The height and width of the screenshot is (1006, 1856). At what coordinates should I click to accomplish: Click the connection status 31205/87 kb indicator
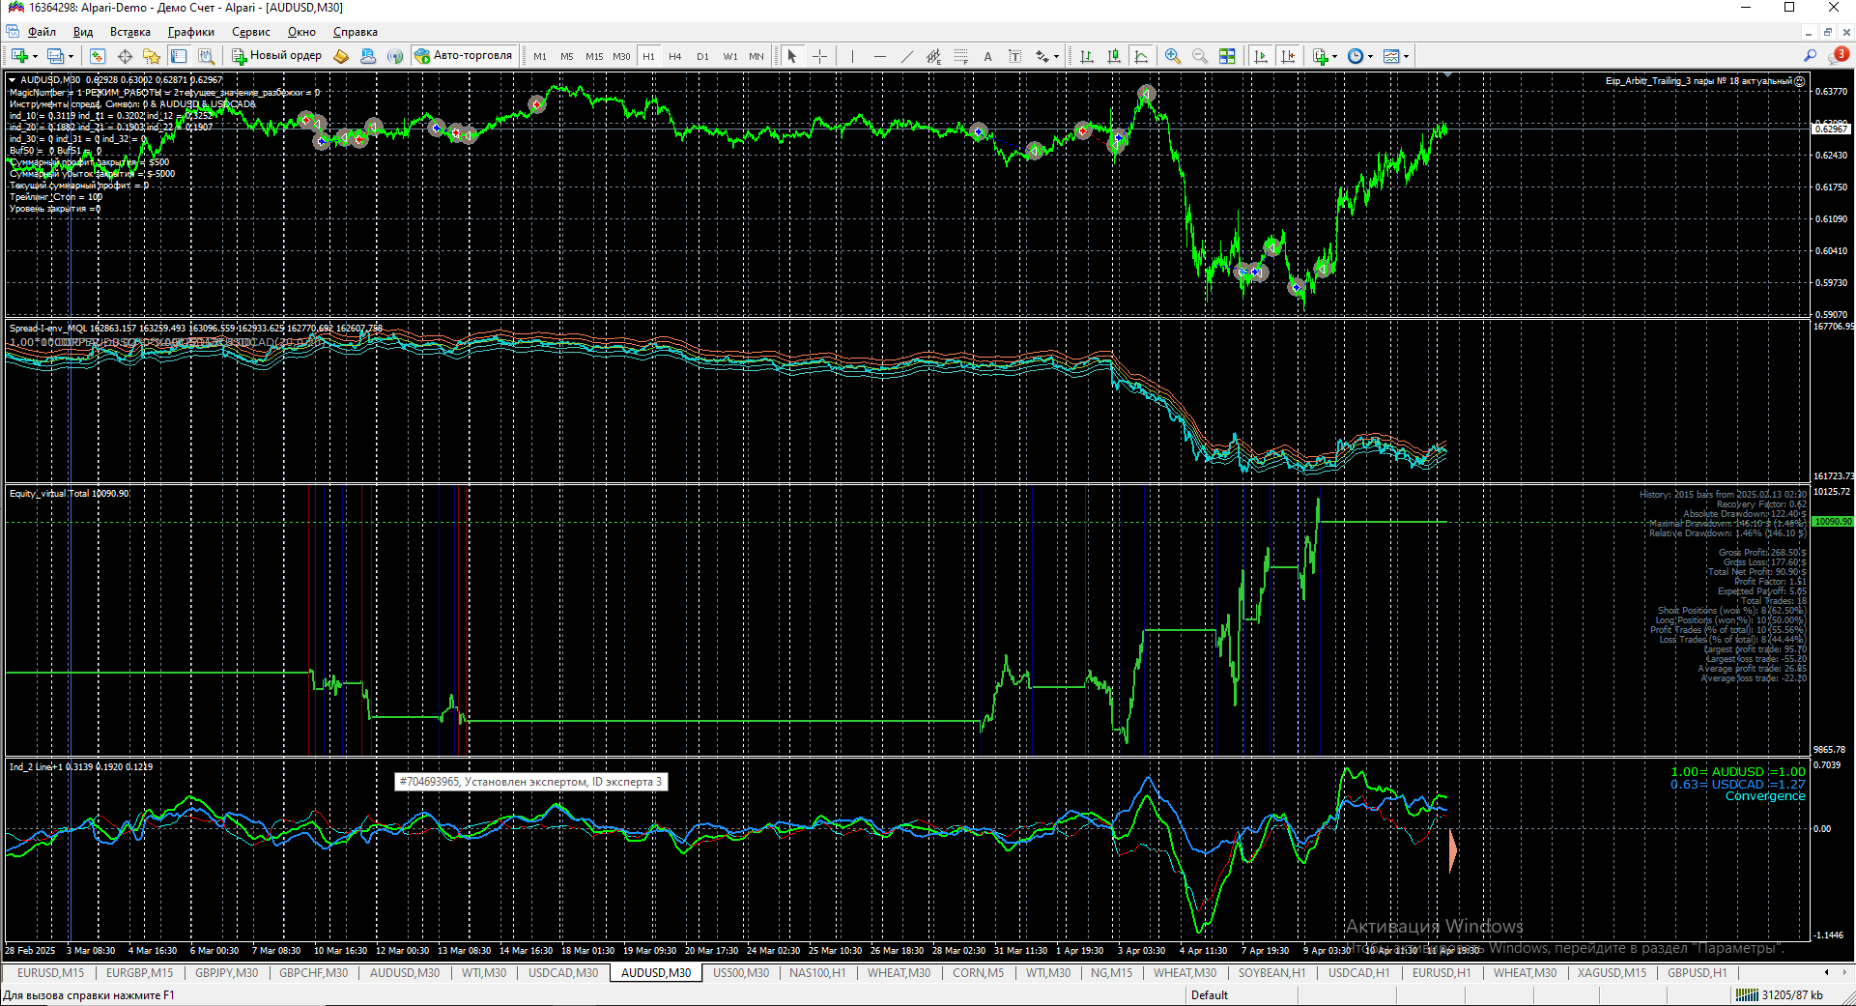(x=1780, y=995)
